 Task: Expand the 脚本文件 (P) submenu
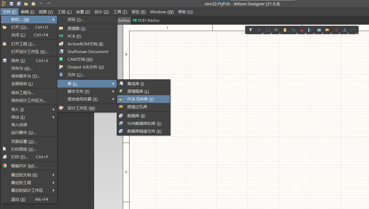[x=87, y=92]
